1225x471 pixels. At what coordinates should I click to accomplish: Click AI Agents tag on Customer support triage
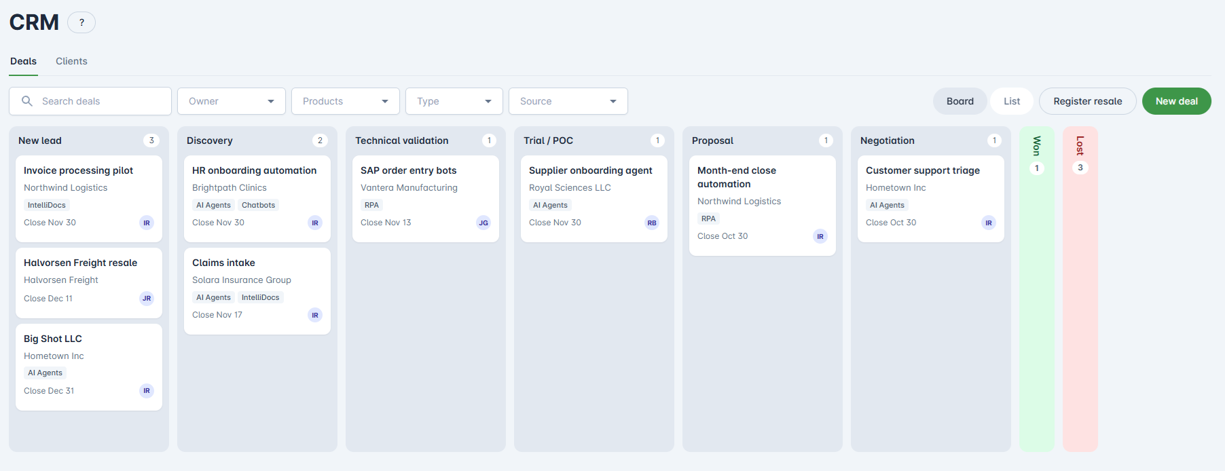(887, 205)
